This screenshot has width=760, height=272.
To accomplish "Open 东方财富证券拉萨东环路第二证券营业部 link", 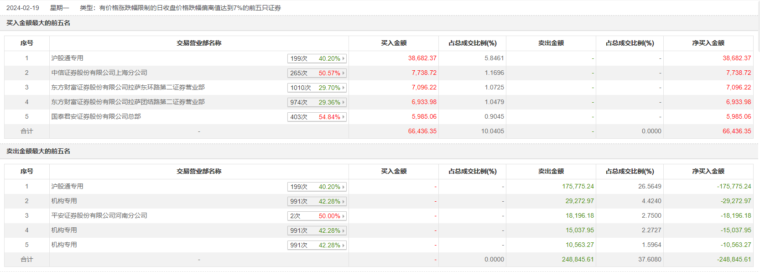I will point(128,87).
